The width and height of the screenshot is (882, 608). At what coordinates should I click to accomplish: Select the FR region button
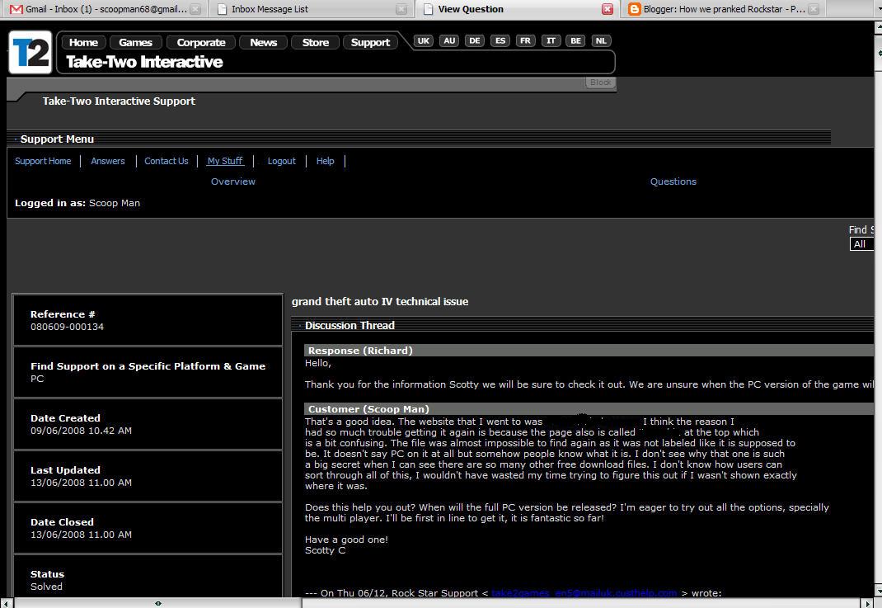[525, 40]
